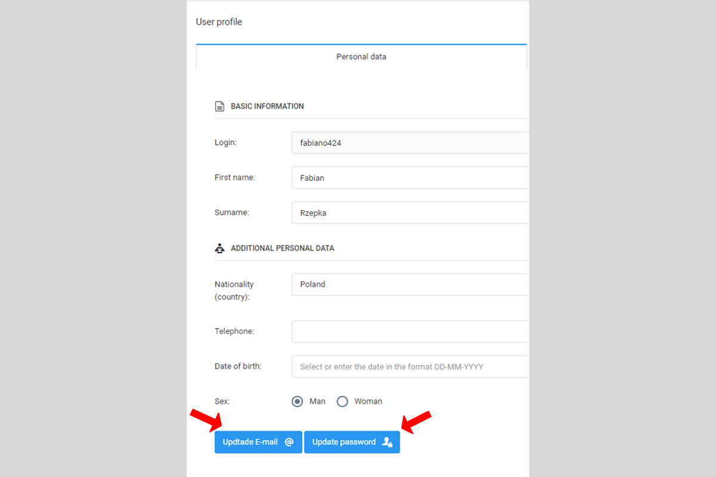Click the @ icon on the e-mail button
Screen dimensions: 716x477
click(x=289, y=442)
